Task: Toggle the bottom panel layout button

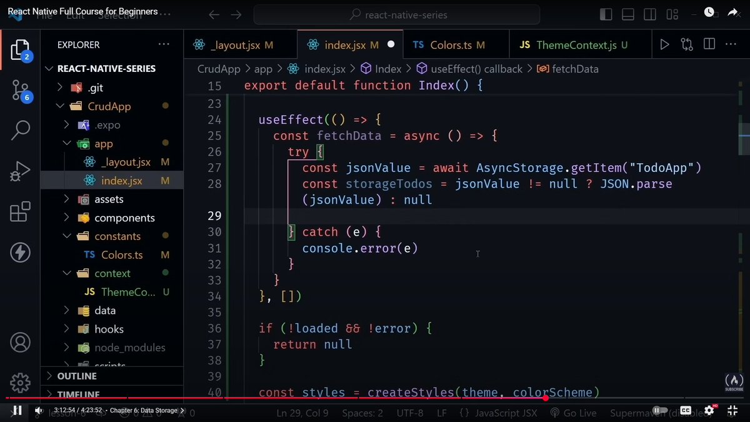Action: pos(628,14)
